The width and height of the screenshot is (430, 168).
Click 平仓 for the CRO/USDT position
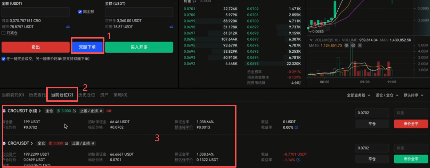click(372, 159)
